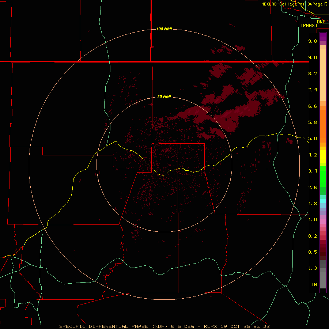Click the 5.8 legend value
The width and height of the screenshot is (329, 329).
pyautogui.click(x=313, y=122)
